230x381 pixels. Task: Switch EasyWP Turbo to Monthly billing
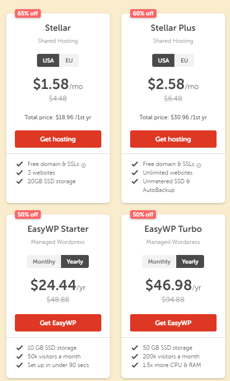click(x=159, y=261)
